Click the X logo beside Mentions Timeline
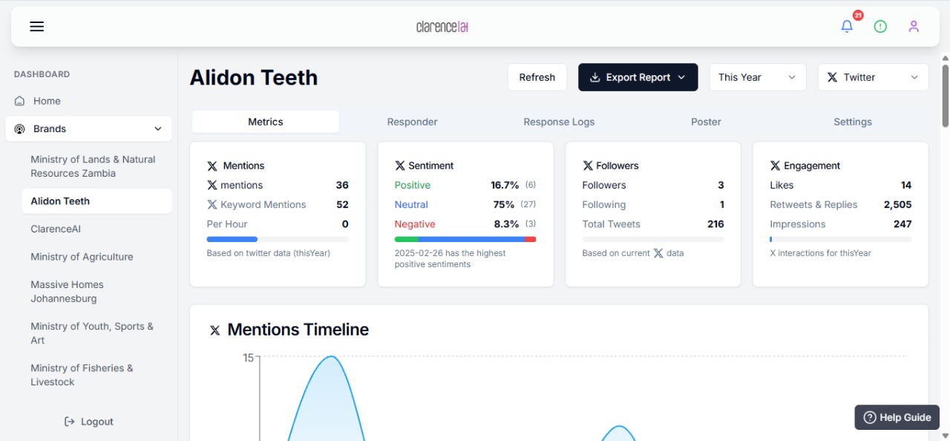Screen dimensions: 950x441 pyautogui.click(x=215, y=330)
